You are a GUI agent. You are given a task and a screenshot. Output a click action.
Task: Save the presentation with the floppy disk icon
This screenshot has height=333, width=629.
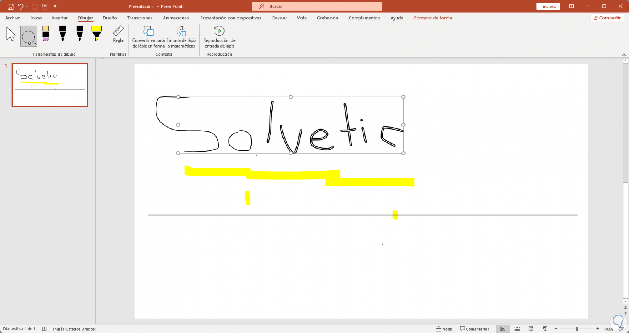tap(10, 6)
